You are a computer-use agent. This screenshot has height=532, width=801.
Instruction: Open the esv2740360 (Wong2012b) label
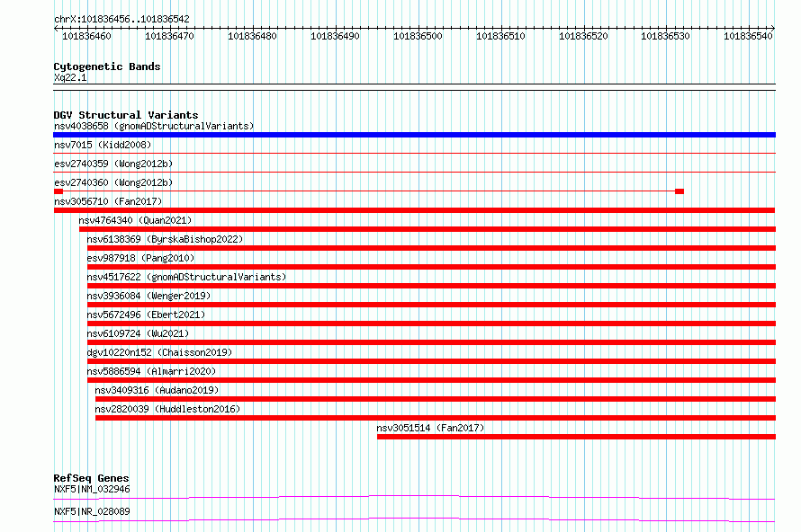[x=113, y=182]
